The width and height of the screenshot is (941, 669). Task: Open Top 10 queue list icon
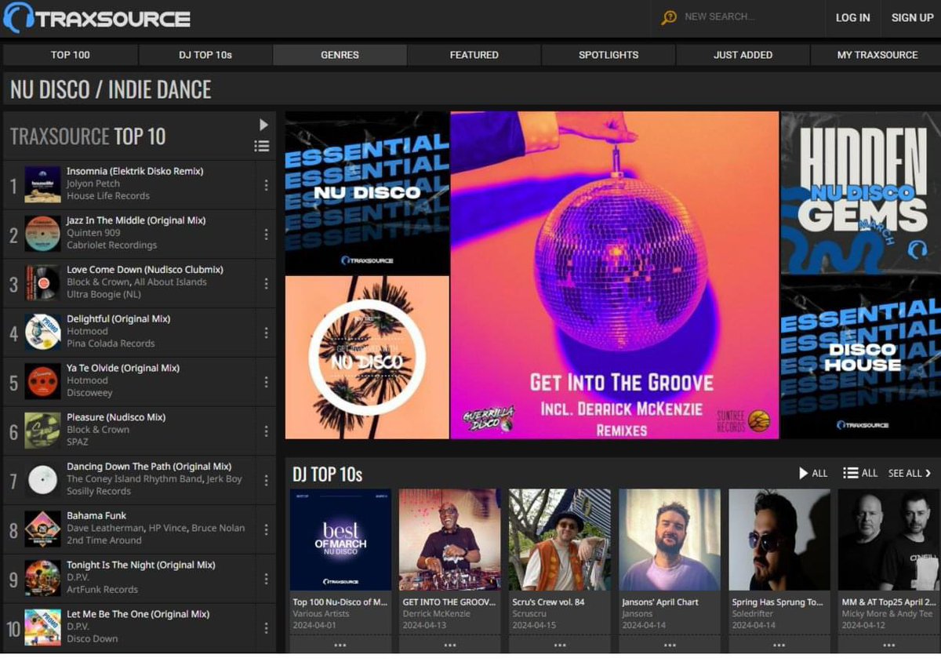tap(262, 146)
